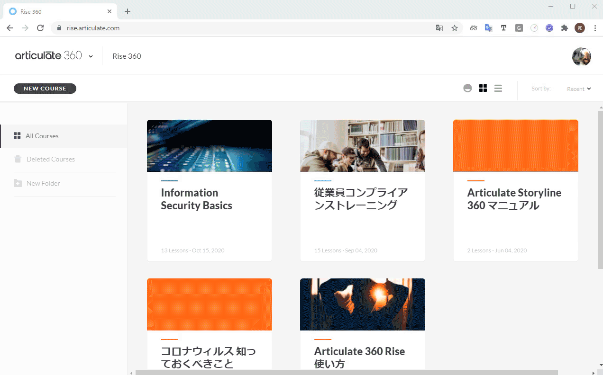This screenshot has height=375, width=603.
Task: Open the Articulate Storyline 360 マニュアル orange thumbnail
Action: [x=516, y=146]
